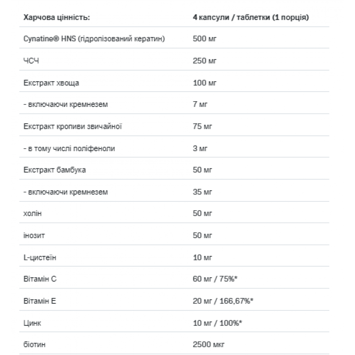Click the 4 капсули / таблетки column header

(x=251, y=17)
